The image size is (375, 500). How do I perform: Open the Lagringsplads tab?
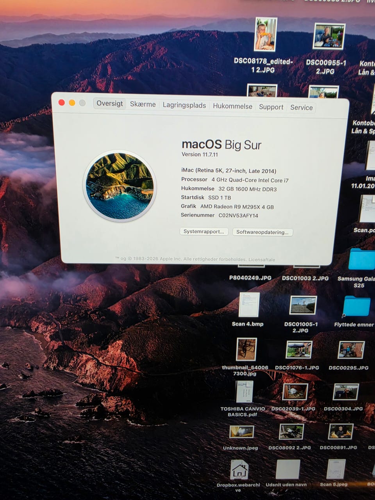click(184, 105)
